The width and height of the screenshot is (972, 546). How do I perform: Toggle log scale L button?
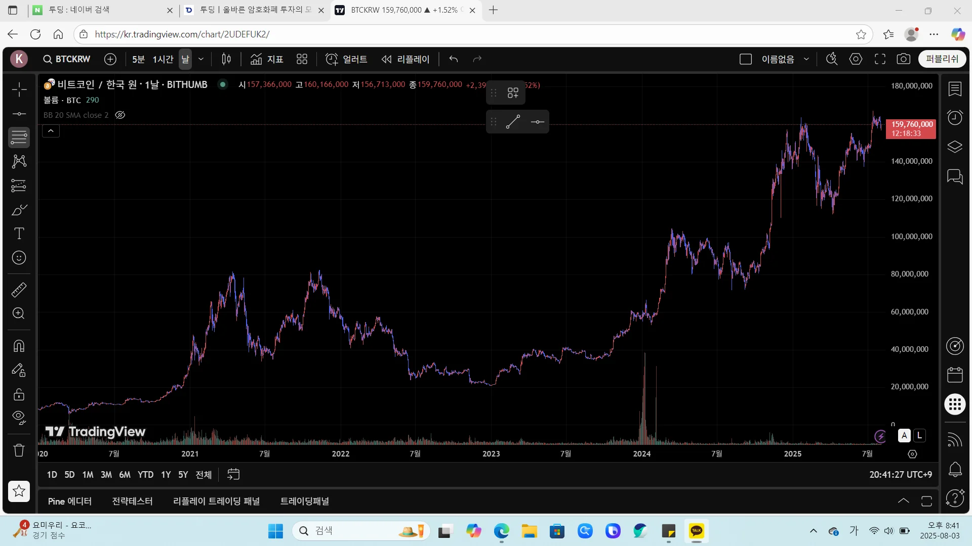pos(920,435)
